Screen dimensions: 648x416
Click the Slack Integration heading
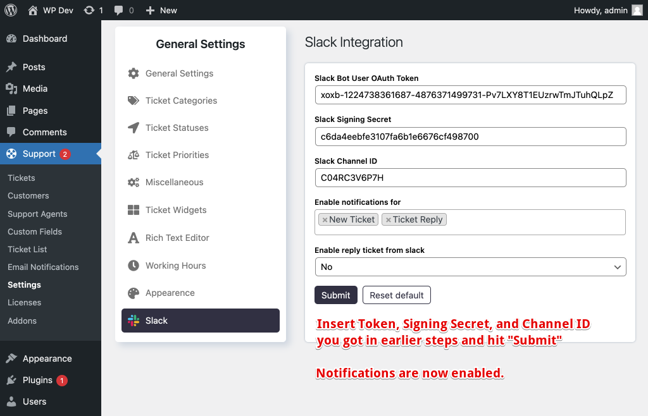tap(354, 42)
